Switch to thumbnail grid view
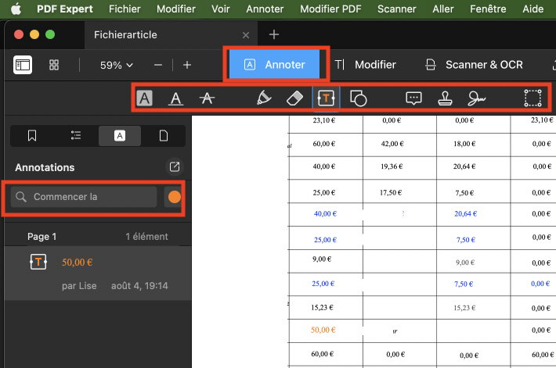The width and height of the screenshot is (556, 368). pos(54,65)
